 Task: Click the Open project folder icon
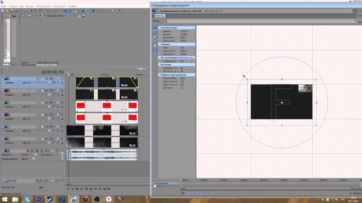7,11
